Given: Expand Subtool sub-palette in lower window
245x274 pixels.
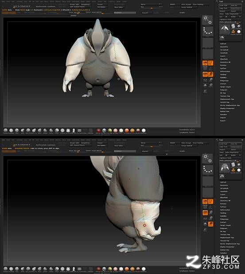Looking at the screenshot, I should (223, 182).
